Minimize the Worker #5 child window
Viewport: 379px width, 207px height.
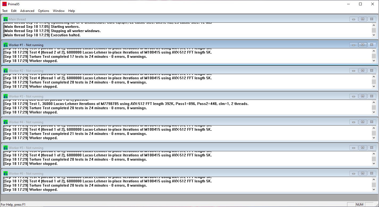(x=353, y=148)
